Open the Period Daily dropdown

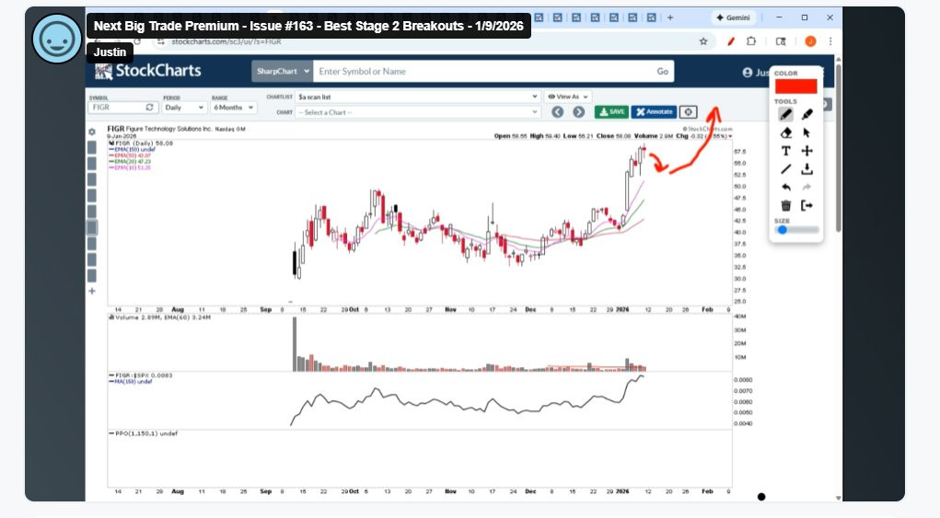(183, 108)
